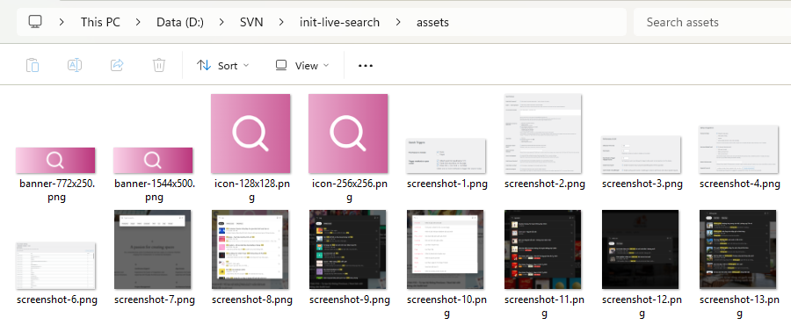Click the Paste clipboard icon
The width and height of the screenshot is (791, 332).
[33, 66]
